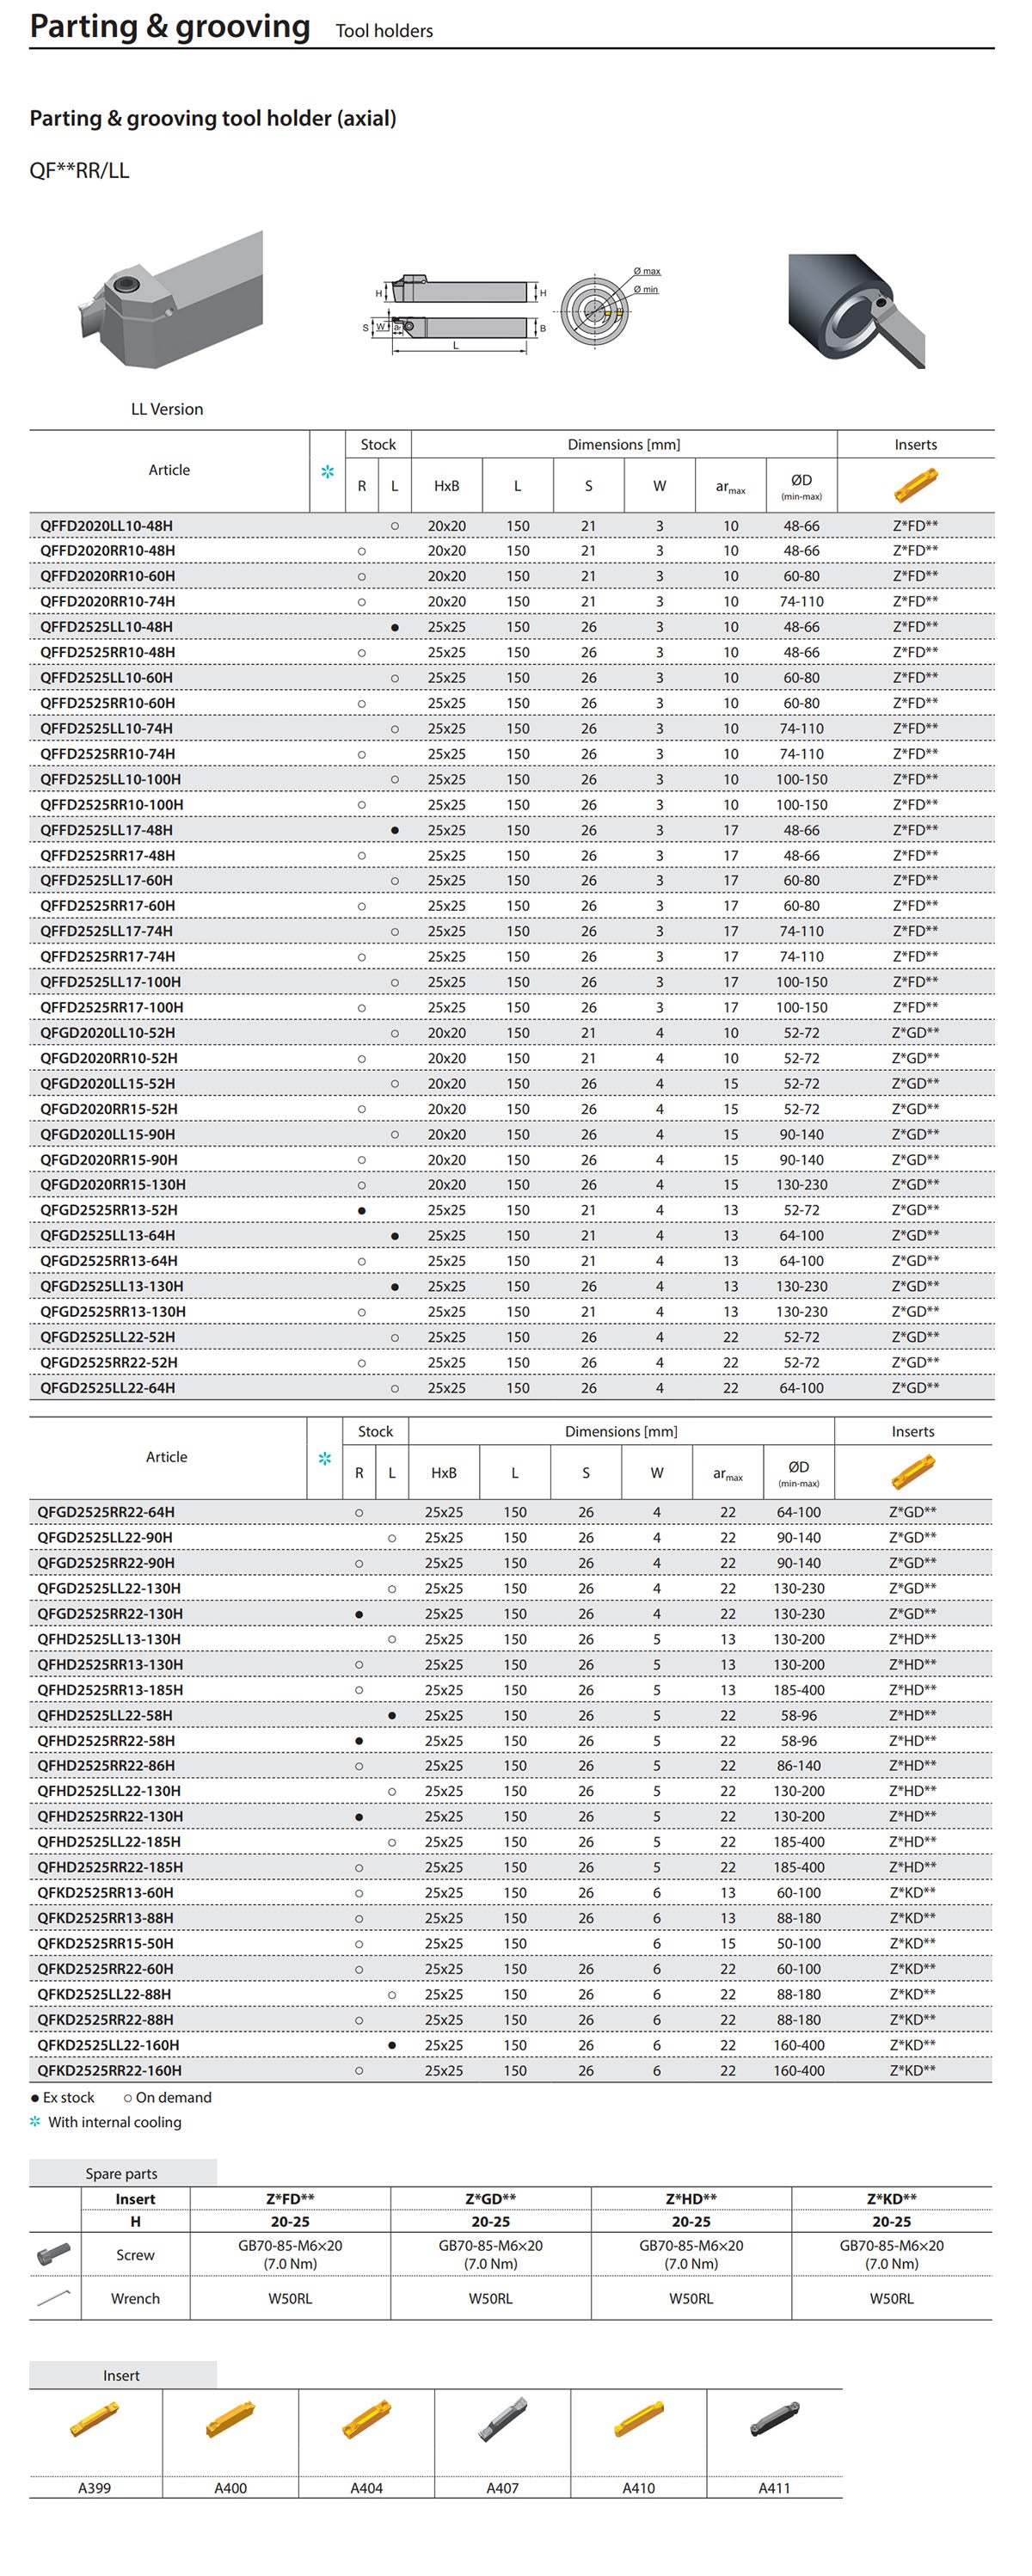
Task: Click the Screw row label
Action: (135, 2255)
